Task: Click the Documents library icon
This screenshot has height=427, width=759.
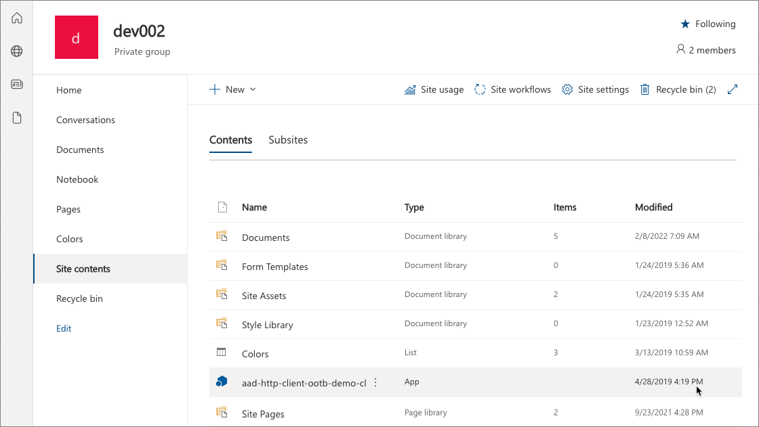Action: (222, 236)
